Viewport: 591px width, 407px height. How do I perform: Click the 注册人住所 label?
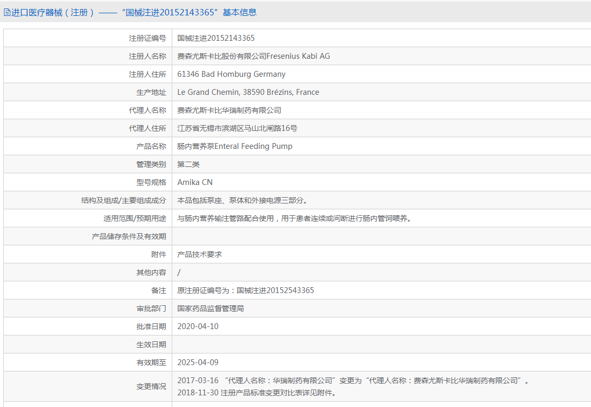pyautogui.click(x=147, y=74)
